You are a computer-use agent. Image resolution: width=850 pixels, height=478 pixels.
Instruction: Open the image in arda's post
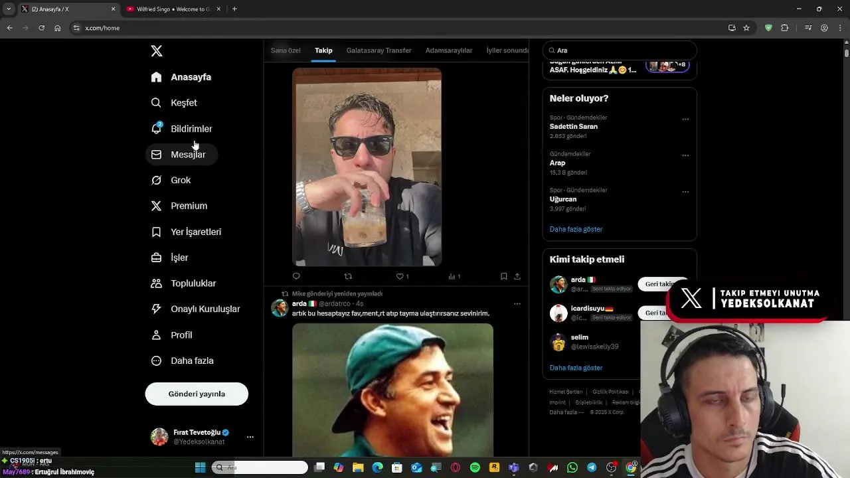click(392, 390)
